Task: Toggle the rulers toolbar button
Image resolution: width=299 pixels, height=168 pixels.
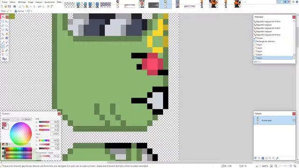Action: coord(52,7)
